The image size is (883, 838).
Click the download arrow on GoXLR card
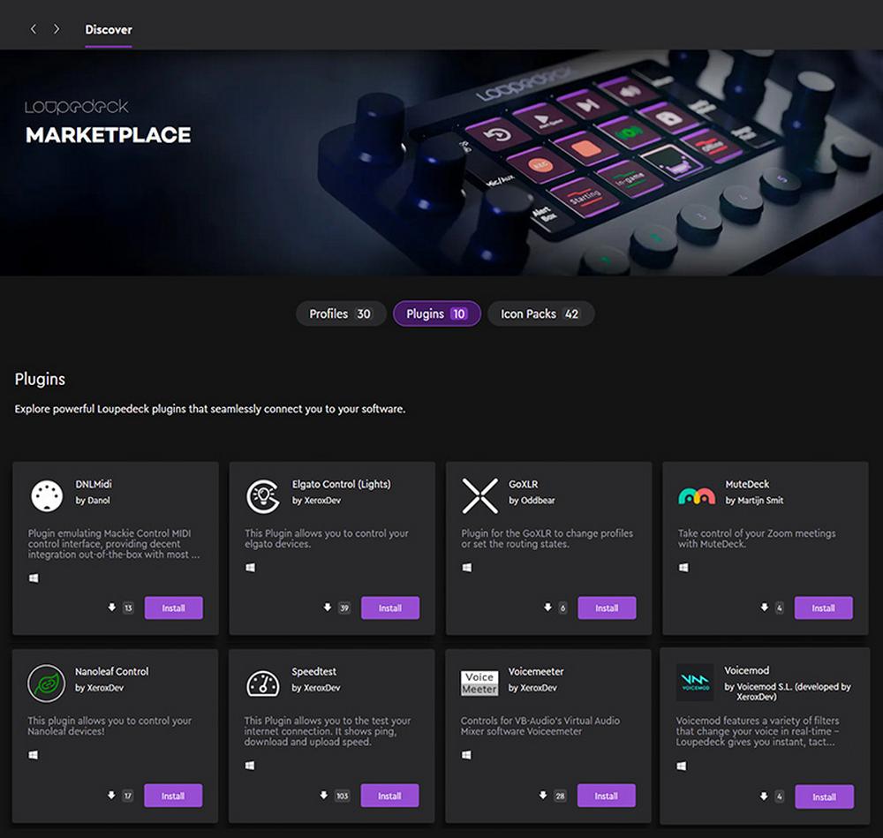tap(547, 608)
